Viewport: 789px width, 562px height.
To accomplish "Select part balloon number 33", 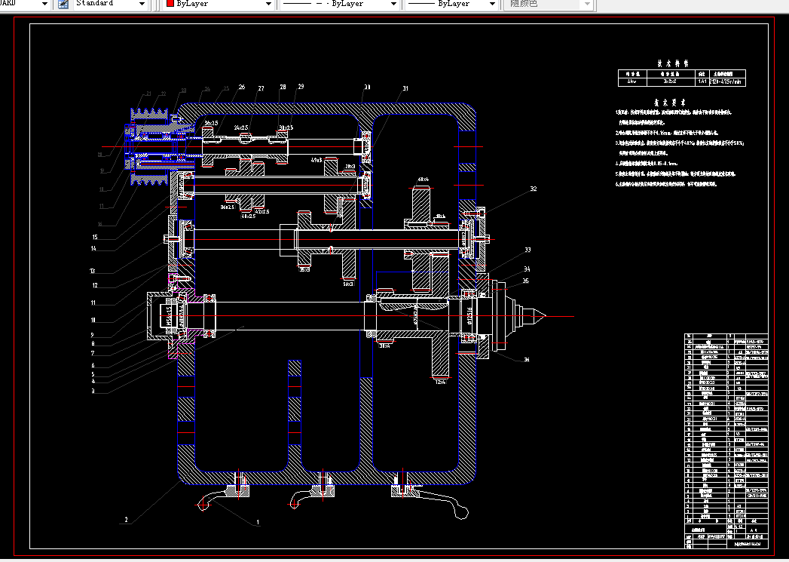I will pyautogui.click(x=528, y=250).
